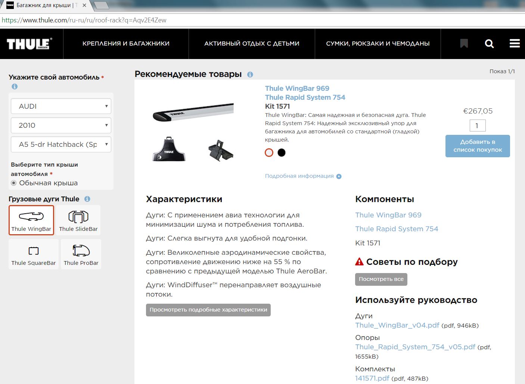Viewport: 525px width, 384px height.
Task: Select the Thule WingBar bar type
Action: [31, 220]
